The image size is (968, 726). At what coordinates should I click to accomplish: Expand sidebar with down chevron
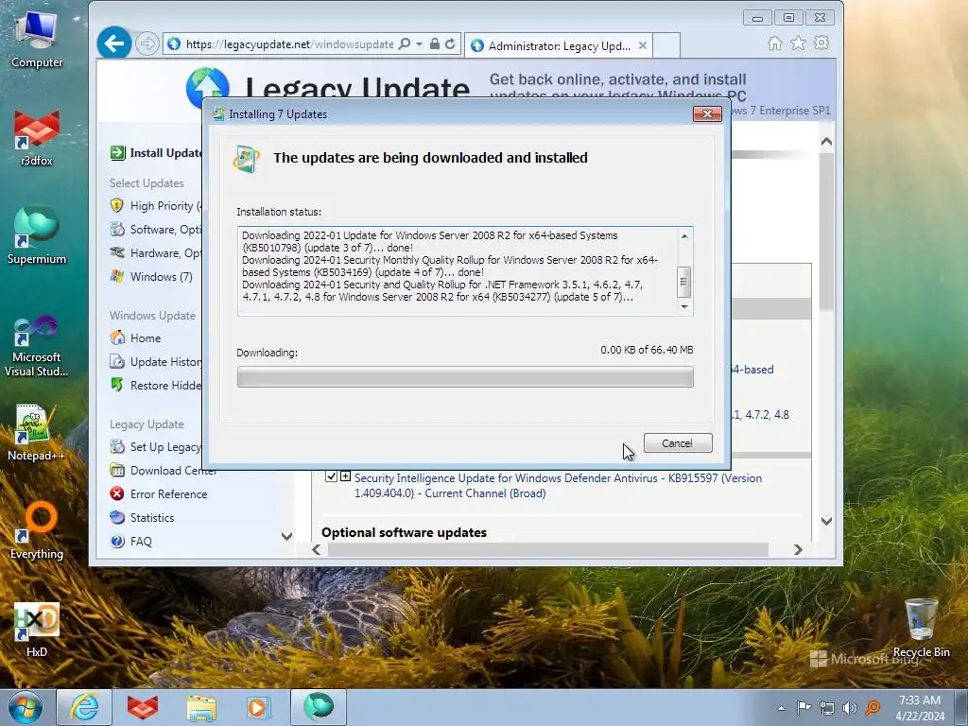click(286, 536)
